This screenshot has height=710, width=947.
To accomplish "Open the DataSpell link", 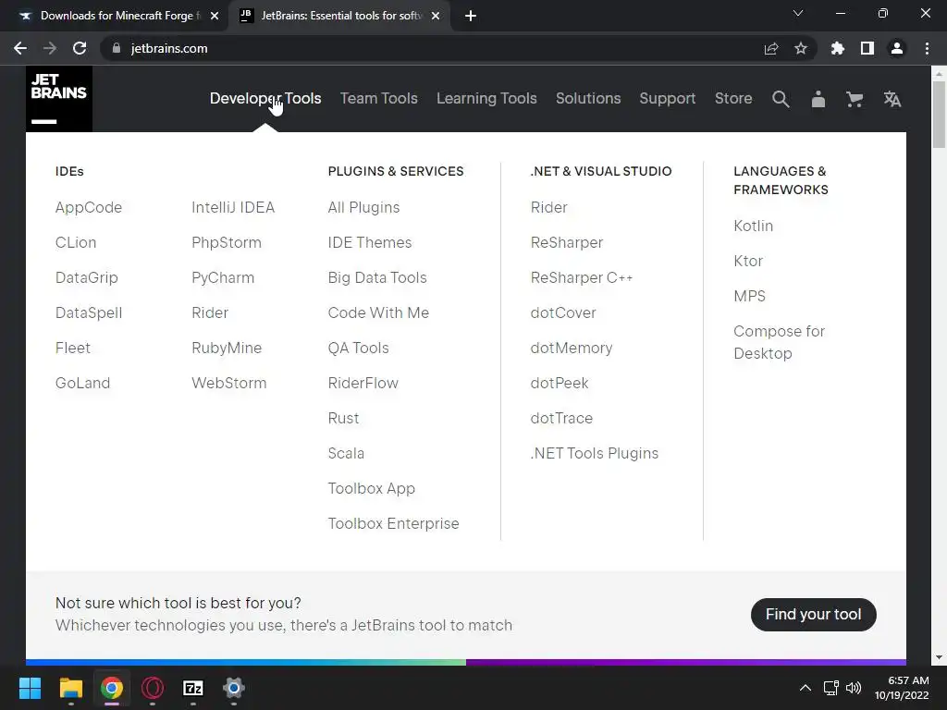I will pyautogui.click(x=89, y=312).
